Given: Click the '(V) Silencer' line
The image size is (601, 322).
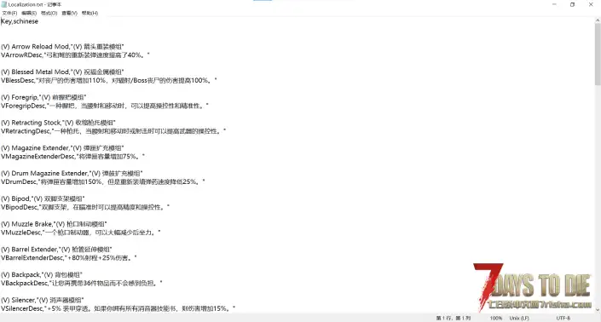Looking at the screenshot, I should click(x=43, y=300).
